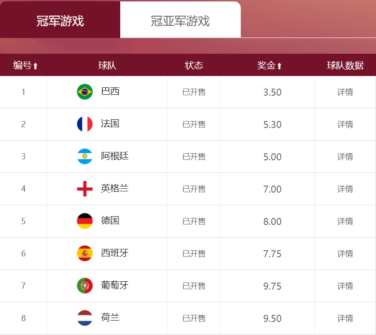The height and width of the screenshot is (335, 376).
Task: Click the Spain flag icon
Action: click(x=85, y=253)
